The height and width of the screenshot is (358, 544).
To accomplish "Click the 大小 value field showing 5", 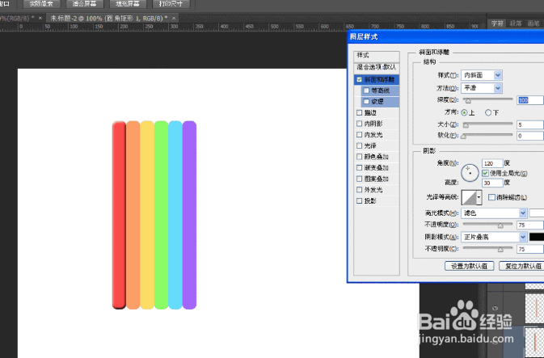I will coord(529,124).
